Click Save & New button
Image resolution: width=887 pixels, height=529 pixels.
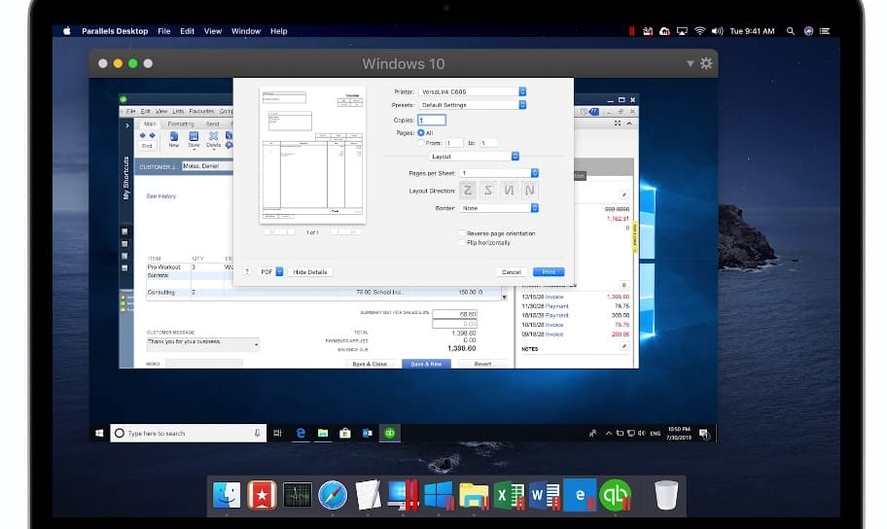(x=426, y=364)
